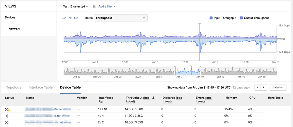Select the 7d time range link
Screen dimensions: 293x127
70,18
